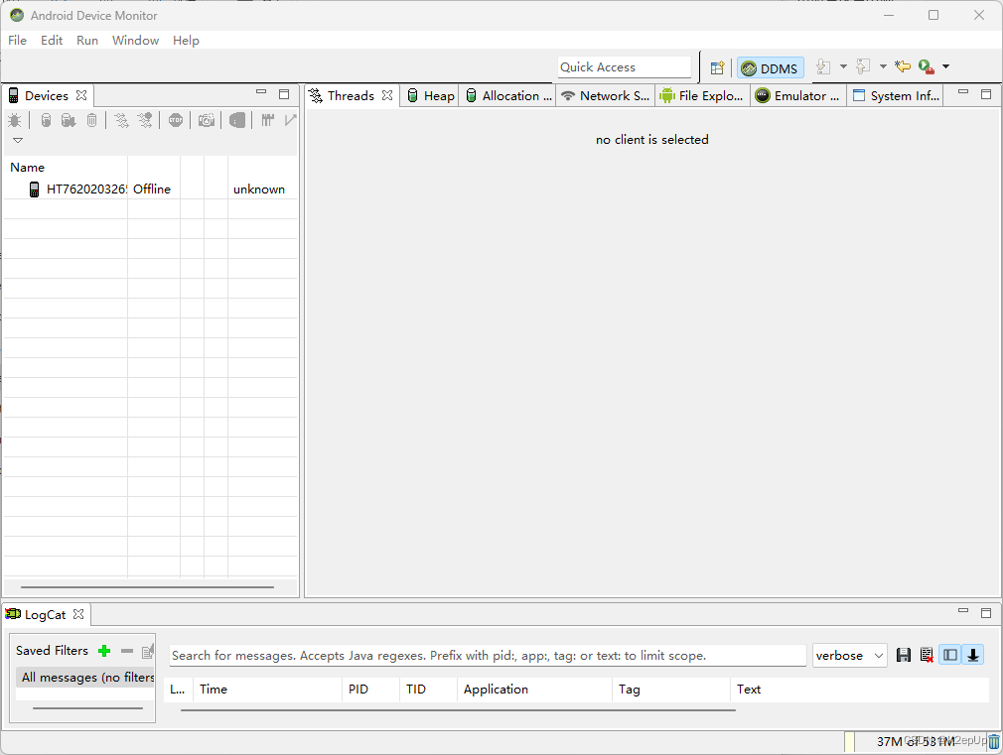1003x755 pixels.
Task: Run garbage collector trash icon in status bar
Action: [993, 741]
